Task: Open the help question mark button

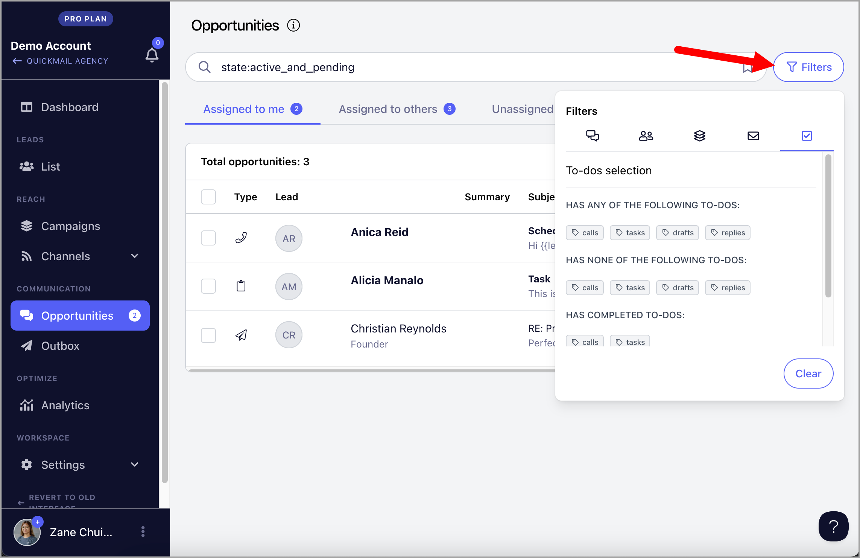Action: pyautogui.click(x=833, y=526)
